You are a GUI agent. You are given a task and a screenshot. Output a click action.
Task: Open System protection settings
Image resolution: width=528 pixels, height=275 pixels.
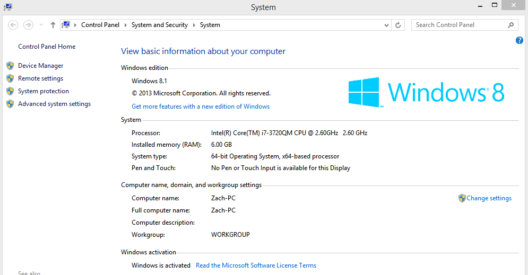click(44, 91)
